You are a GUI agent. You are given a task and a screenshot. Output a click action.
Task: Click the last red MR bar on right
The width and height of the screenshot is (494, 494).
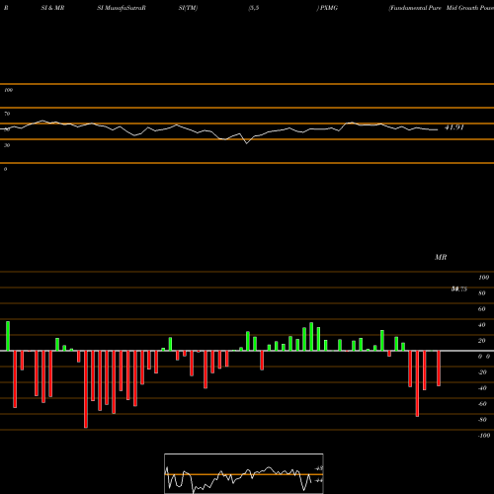click(x=439, y=369)
